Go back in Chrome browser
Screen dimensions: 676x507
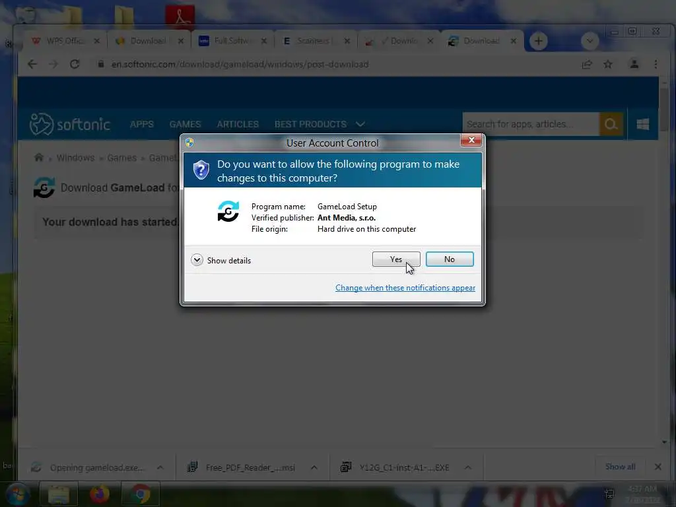[32, 64]
